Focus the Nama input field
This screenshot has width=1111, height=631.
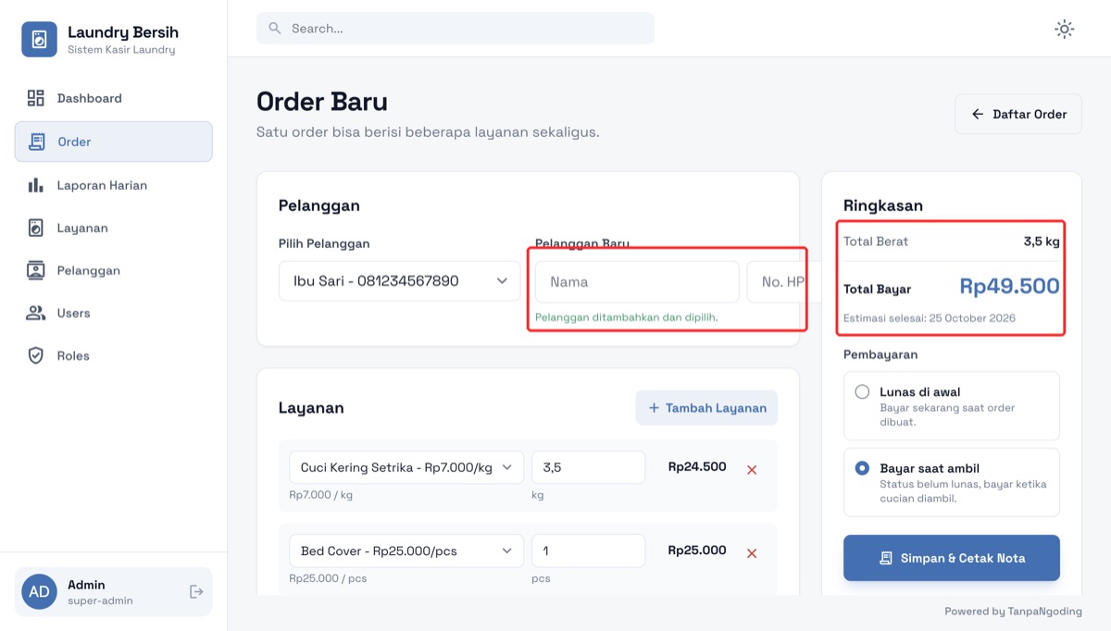coord(637,281)
